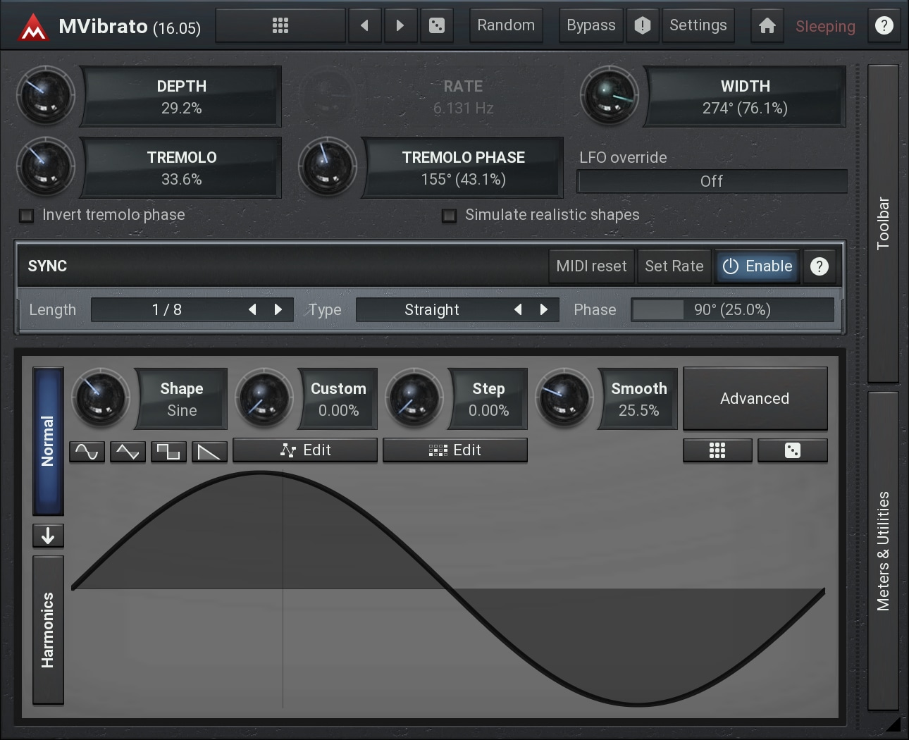Randomize shape with dice below Advanced
This screenshot has height=740, width=909.
pos(793,450)
